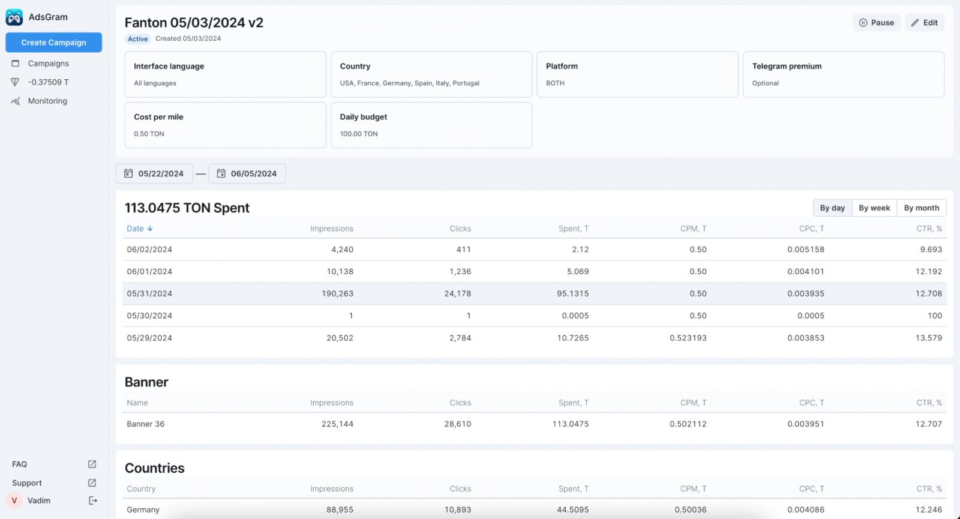Click the TON balance icon in sidebar
The width and height of the screenshot is (960, 519).
pyautogui.click(x=16, y=82)
